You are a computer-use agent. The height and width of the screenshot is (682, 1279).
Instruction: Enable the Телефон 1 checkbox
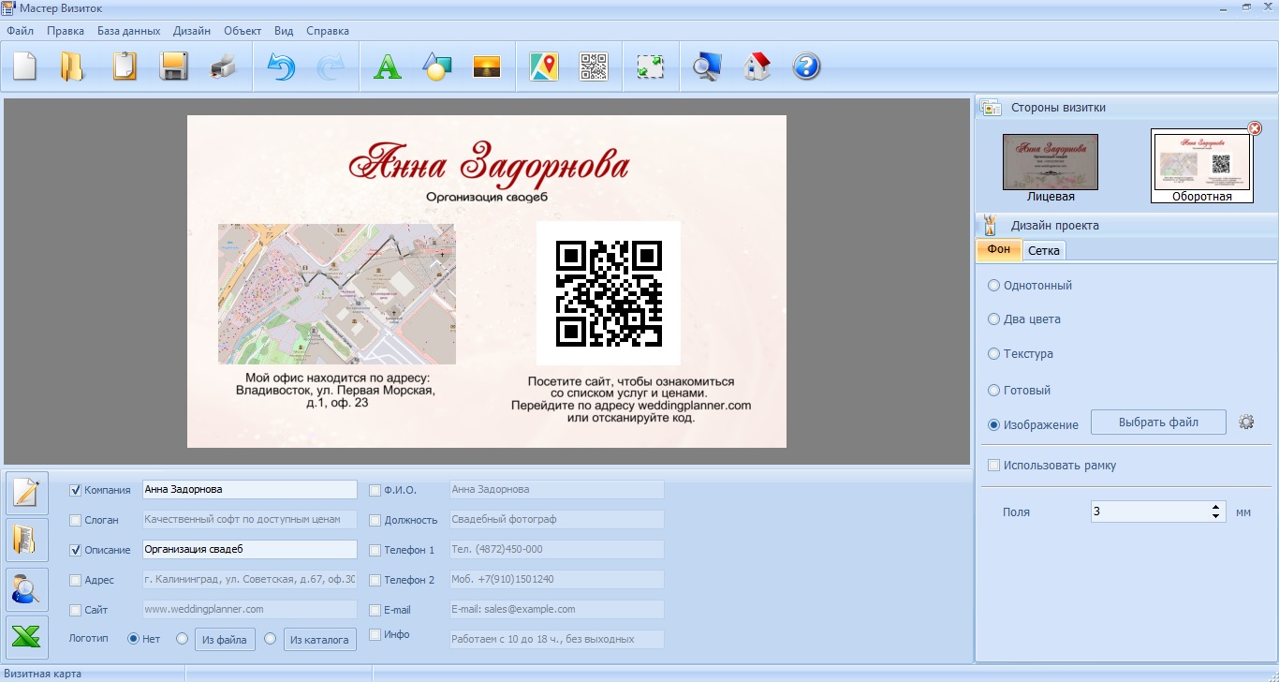pos(375,550)
